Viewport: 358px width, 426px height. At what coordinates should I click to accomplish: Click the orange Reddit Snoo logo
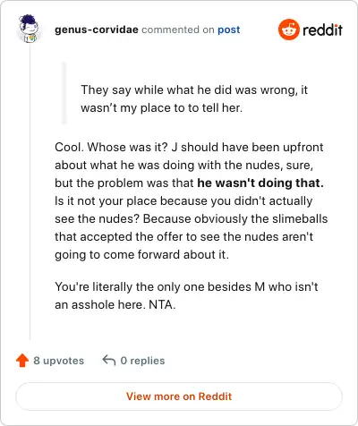click(288, 30)
